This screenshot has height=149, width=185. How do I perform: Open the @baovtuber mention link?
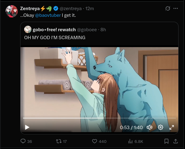(48, 15)
